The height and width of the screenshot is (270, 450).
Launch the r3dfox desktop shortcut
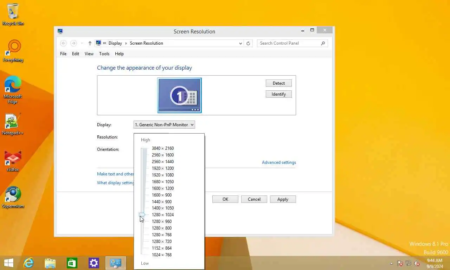coord(13,161)
